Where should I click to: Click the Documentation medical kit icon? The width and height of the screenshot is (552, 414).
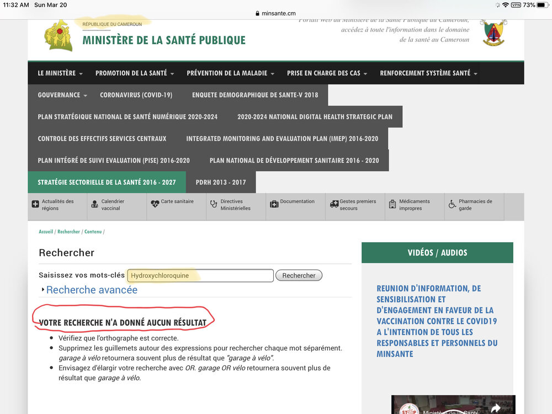click(274, 204)
